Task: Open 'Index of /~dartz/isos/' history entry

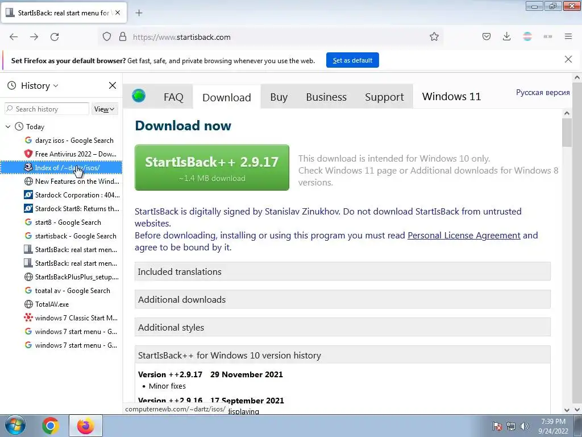Action: click(x=61, y=168)
